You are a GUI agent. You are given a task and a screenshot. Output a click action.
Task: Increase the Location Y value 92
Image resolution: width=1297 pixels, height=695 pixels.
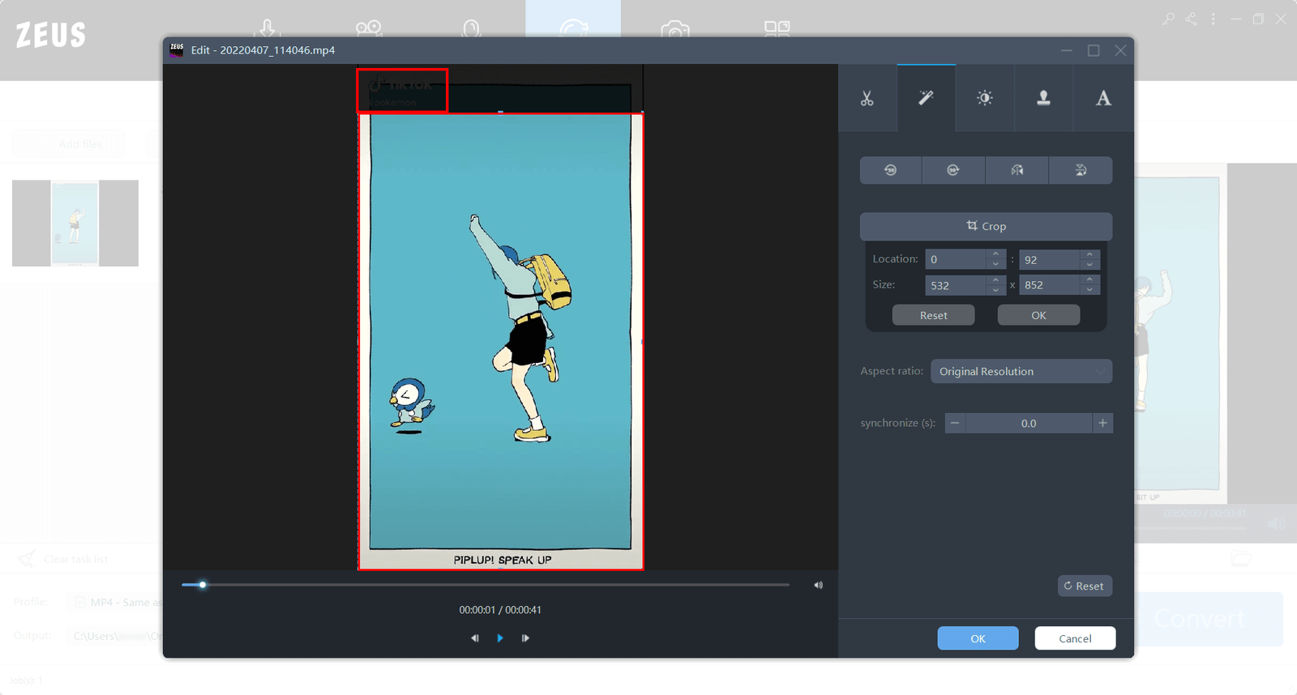coord(1089,254)
